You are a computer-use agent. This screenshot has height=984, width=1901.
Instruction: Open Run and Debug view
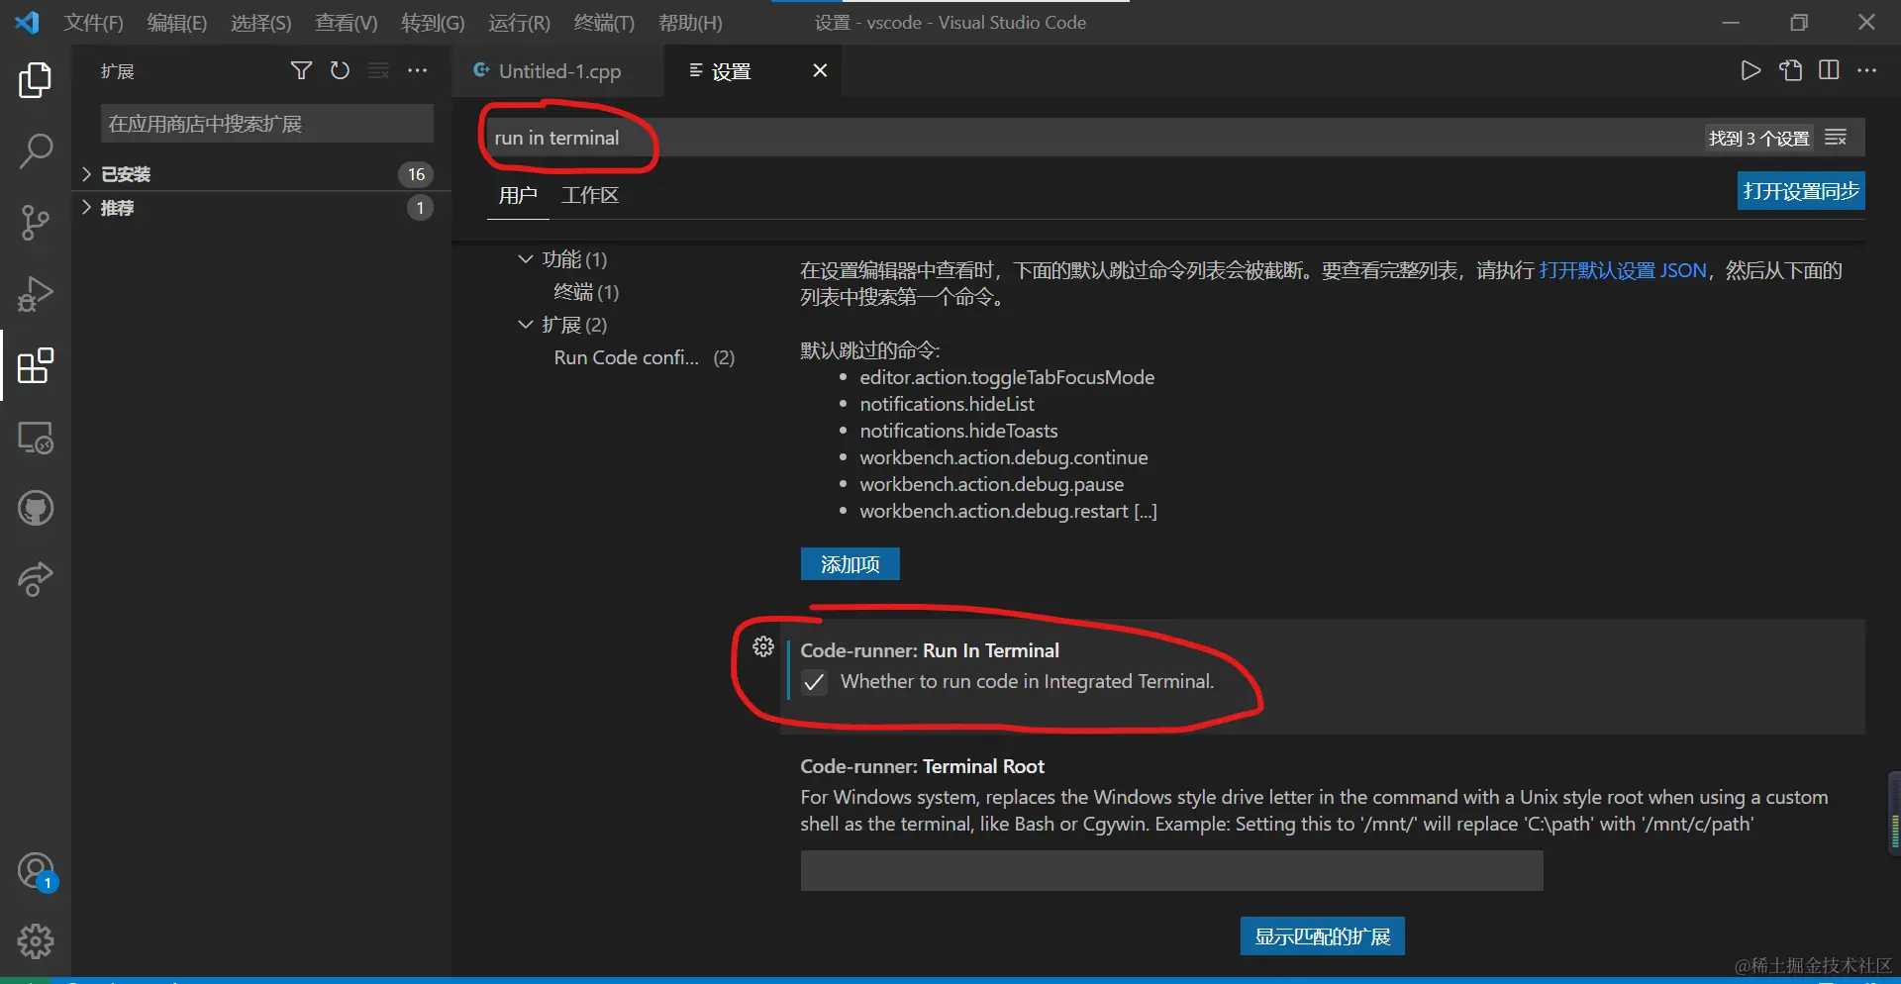pos(36,294)
